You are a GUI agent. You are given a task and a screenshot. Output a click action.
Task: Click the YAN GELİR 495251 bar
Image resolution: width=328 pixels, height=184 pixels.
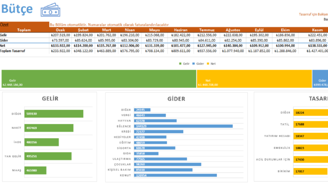point(48,156)
